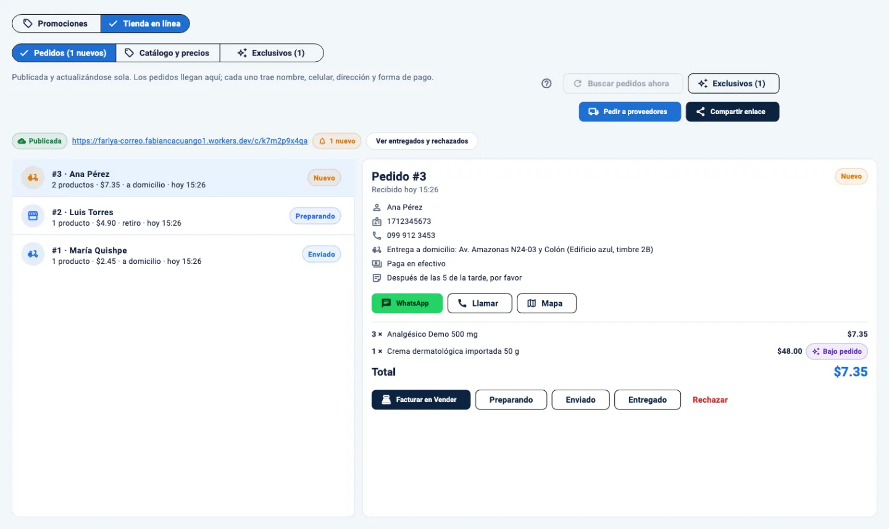Click the help question mark icon

(x=546, y=84)
